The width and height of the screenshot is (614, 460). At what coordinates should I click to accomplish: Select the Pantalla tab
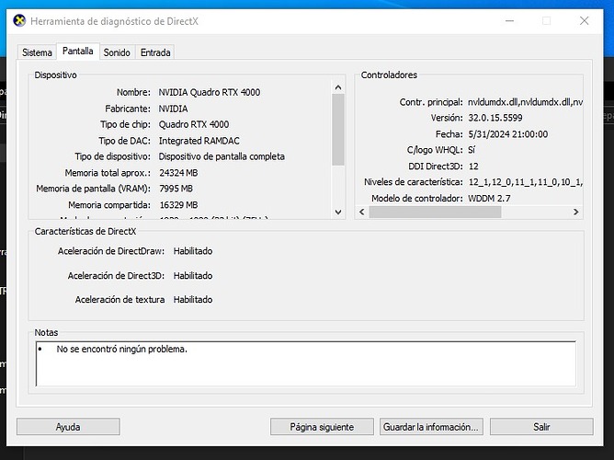(78, 52)
